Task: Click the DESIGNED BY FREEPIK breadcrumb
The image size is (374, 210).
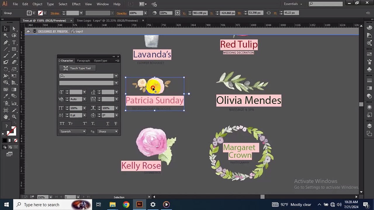Action: [53, 32]
